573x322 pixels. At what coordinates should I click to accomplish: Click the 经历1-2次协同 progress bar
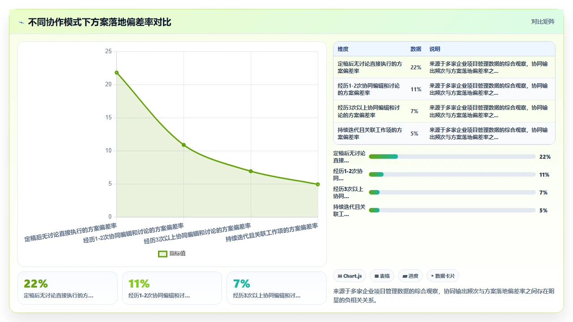[x=452, y=174]
